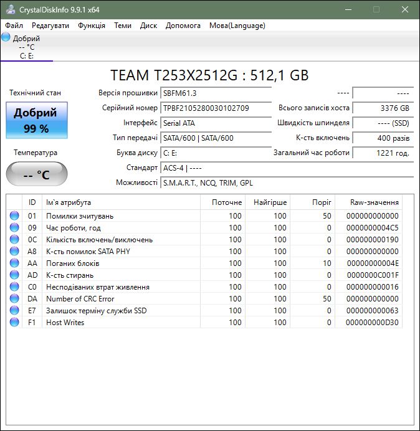
Task: Click status orb for DA Number of CRC Error
Action: pos(14,298)
